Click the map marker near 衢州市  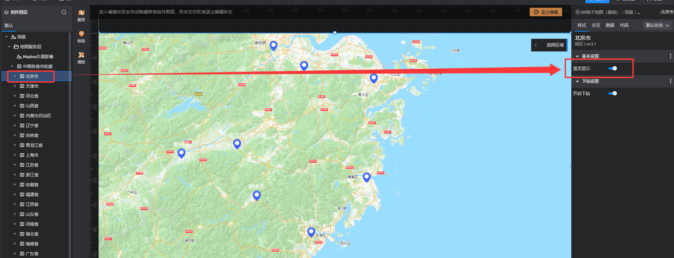pyautogui.click(x=181, y=153)
